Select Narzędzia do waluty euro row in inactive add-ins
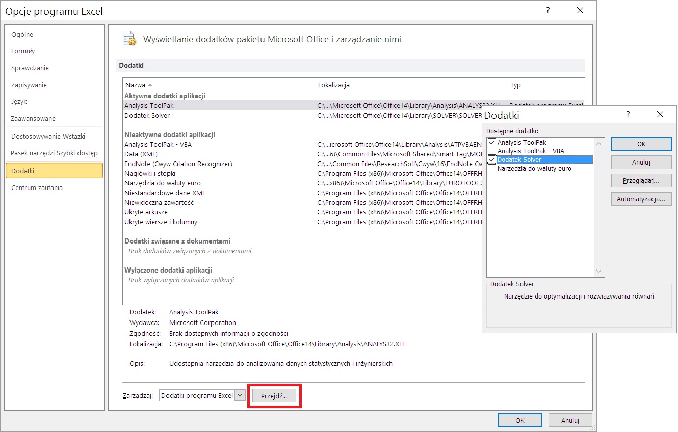This screenshot has width=678, height=432. click(303, 183)
